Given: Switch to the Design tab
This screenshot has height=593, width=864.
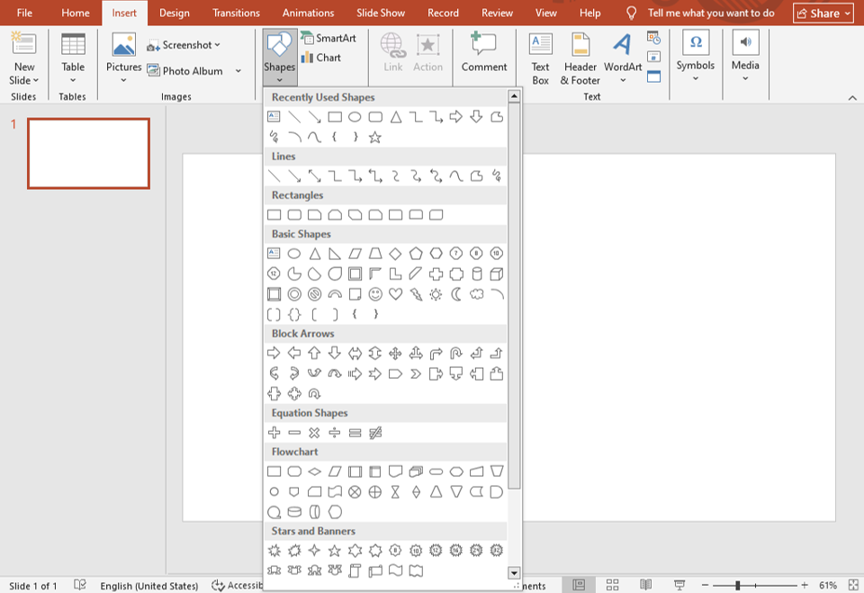Looking at the screenshot, I should pos(174,13).
